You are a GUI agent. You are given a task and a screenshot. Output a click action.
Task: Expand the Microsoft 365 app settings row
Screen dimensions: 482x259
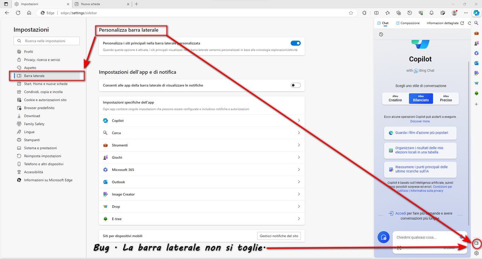pyautogui.click(x=202, y=170)
